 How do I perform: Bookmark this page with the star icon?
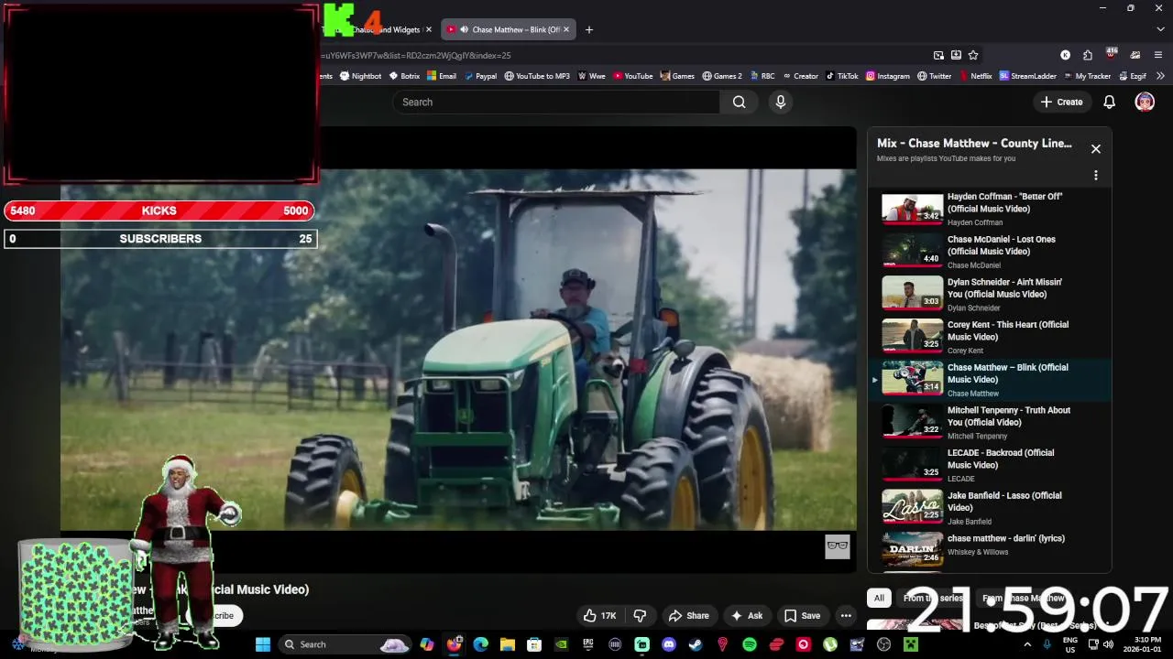coord(973,55)
